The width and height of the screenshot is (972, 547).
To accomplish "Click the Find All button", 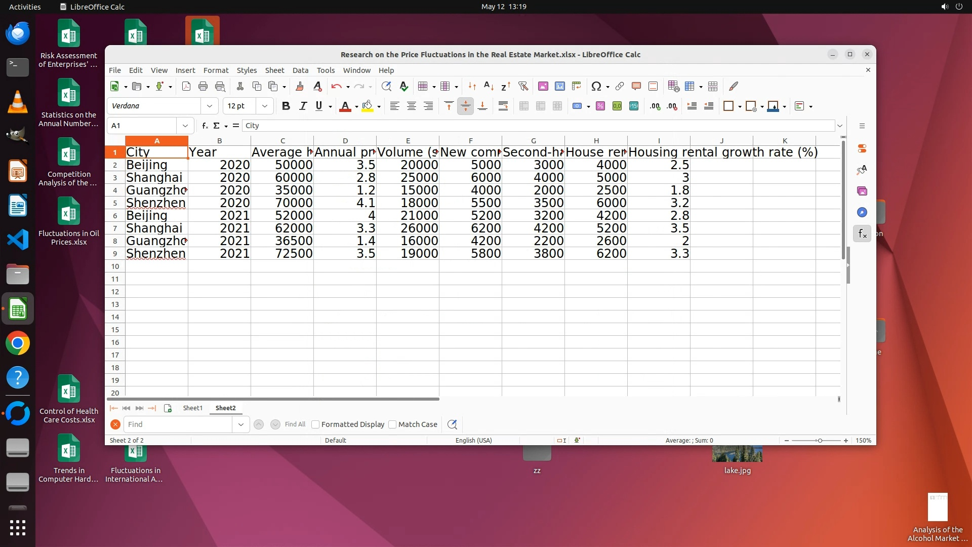I will pyautogui.click(x=295, y=424).
